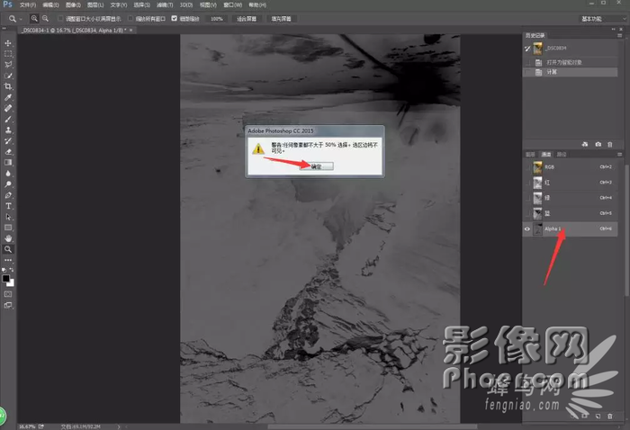Enable zoom all windows checkbox
Viewport: 630px width, 430px height.
click(x=130, y=19)
